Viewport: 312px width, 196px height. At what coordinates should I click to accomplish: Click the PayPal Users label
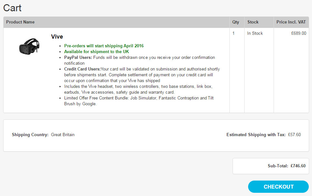click(78, 57)
